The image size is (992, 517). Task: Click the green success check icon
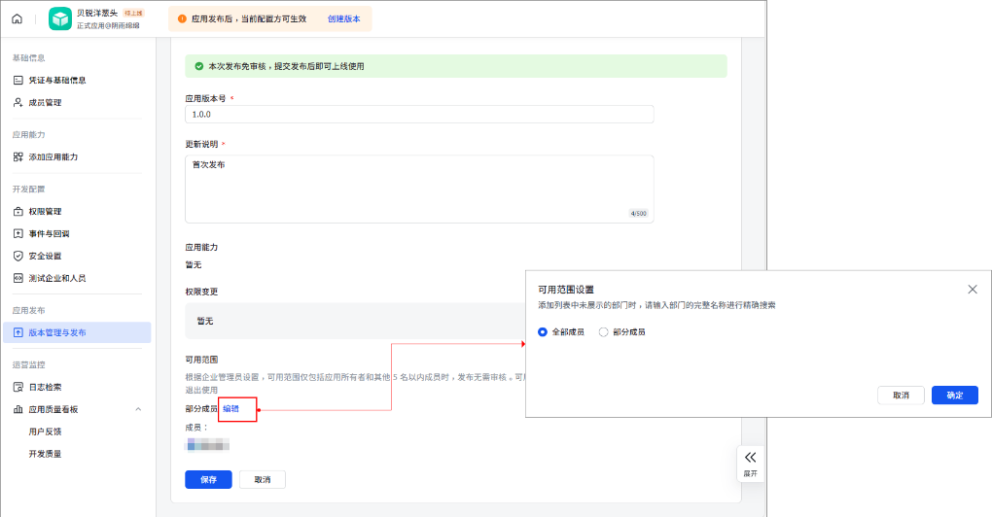(x=198, y=66)
